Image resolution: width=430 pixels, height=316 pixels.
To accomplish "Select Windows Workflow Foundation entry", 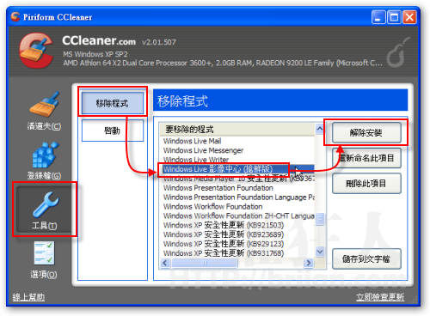I will (212, 206).
